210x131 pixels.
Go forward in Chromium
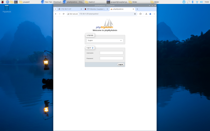(x=60, y=14)
